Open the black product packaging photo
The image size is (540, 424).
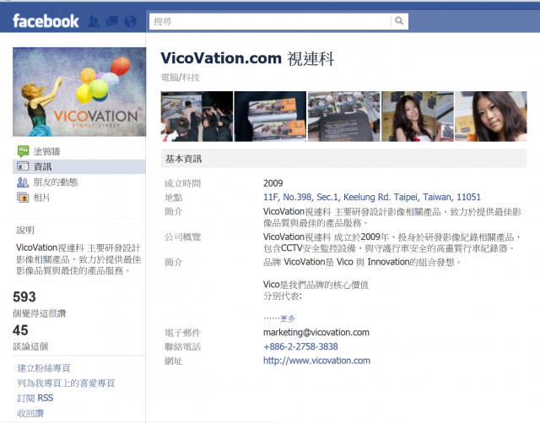coord(343,117)
